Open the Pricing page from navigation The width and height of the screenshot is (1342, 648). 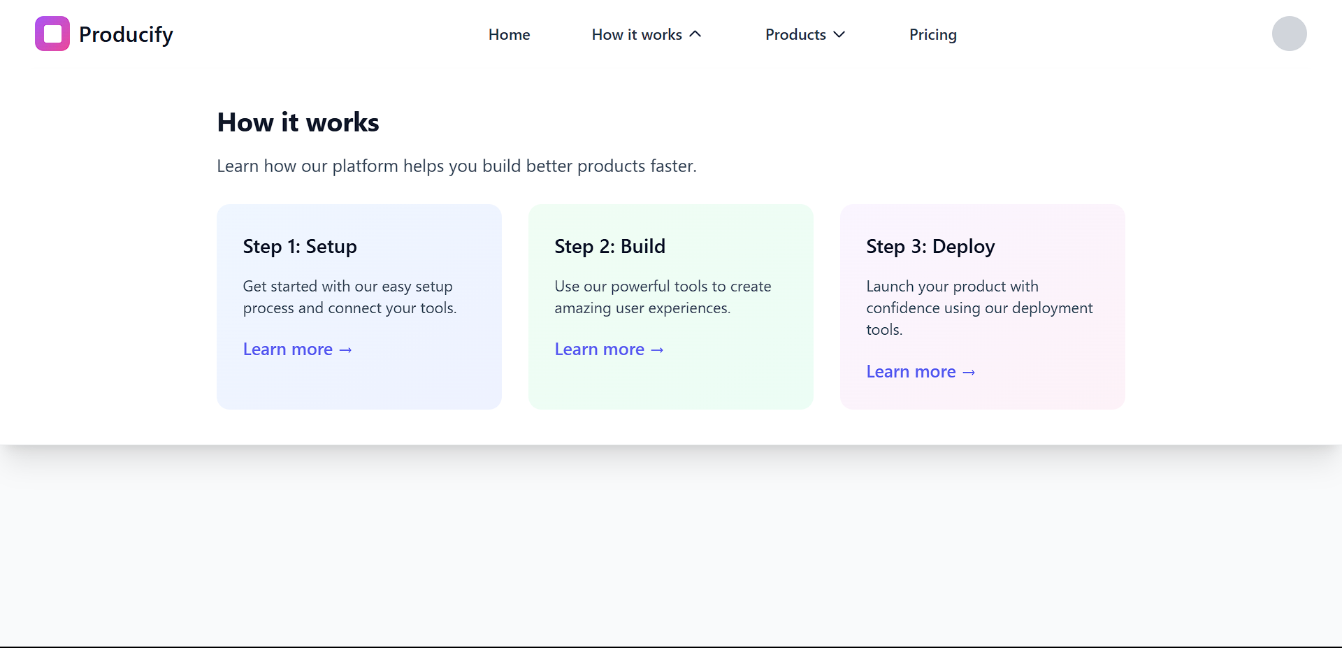coord(932,34)
